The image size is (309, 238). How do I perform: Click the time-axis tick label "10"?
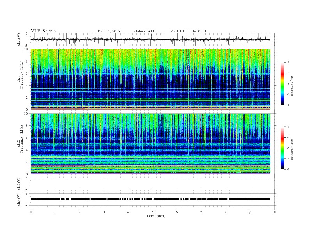coord(274,212)
